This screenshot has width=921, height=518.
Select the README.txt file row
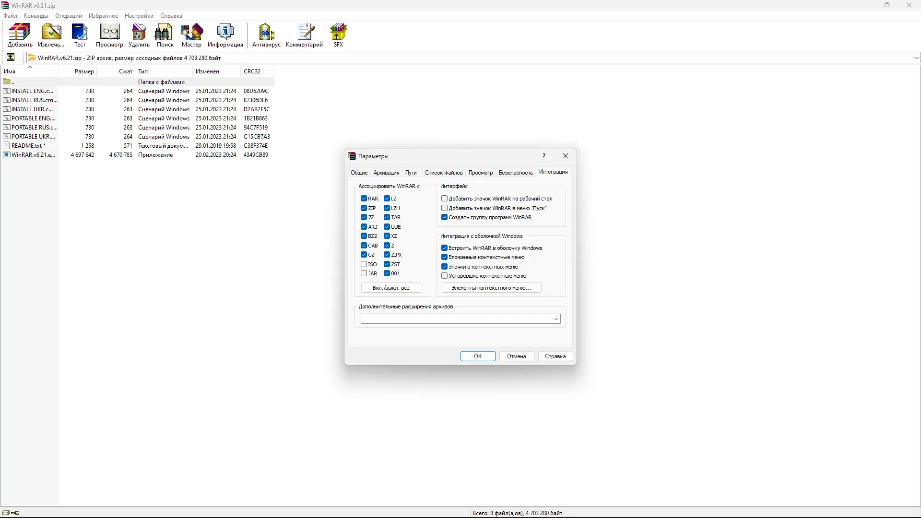(28, 146)
